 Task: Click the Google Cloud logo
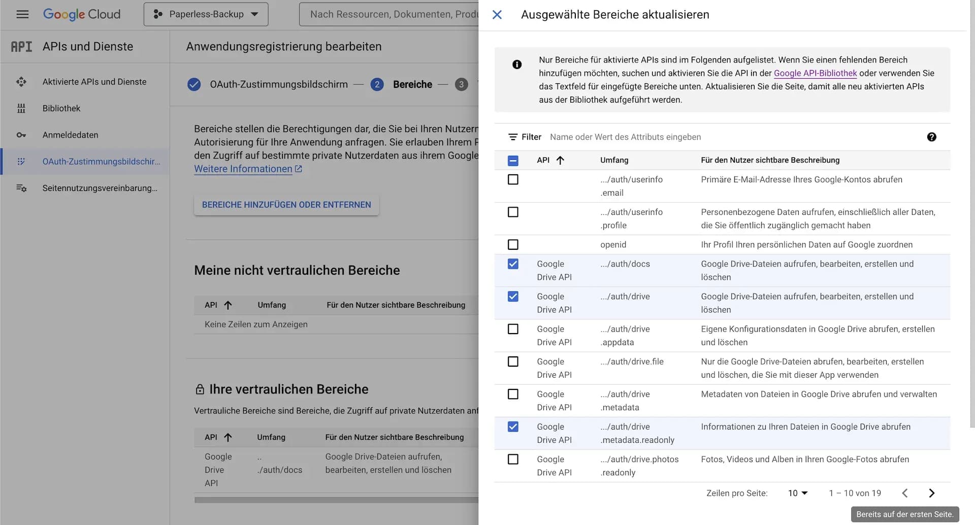pos(82,14)
